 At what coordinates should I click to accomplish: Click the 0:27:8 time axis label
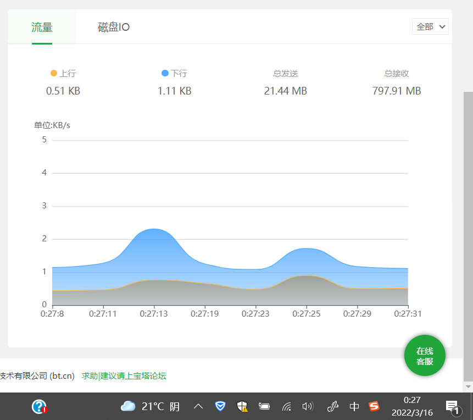tap(52, 314)
